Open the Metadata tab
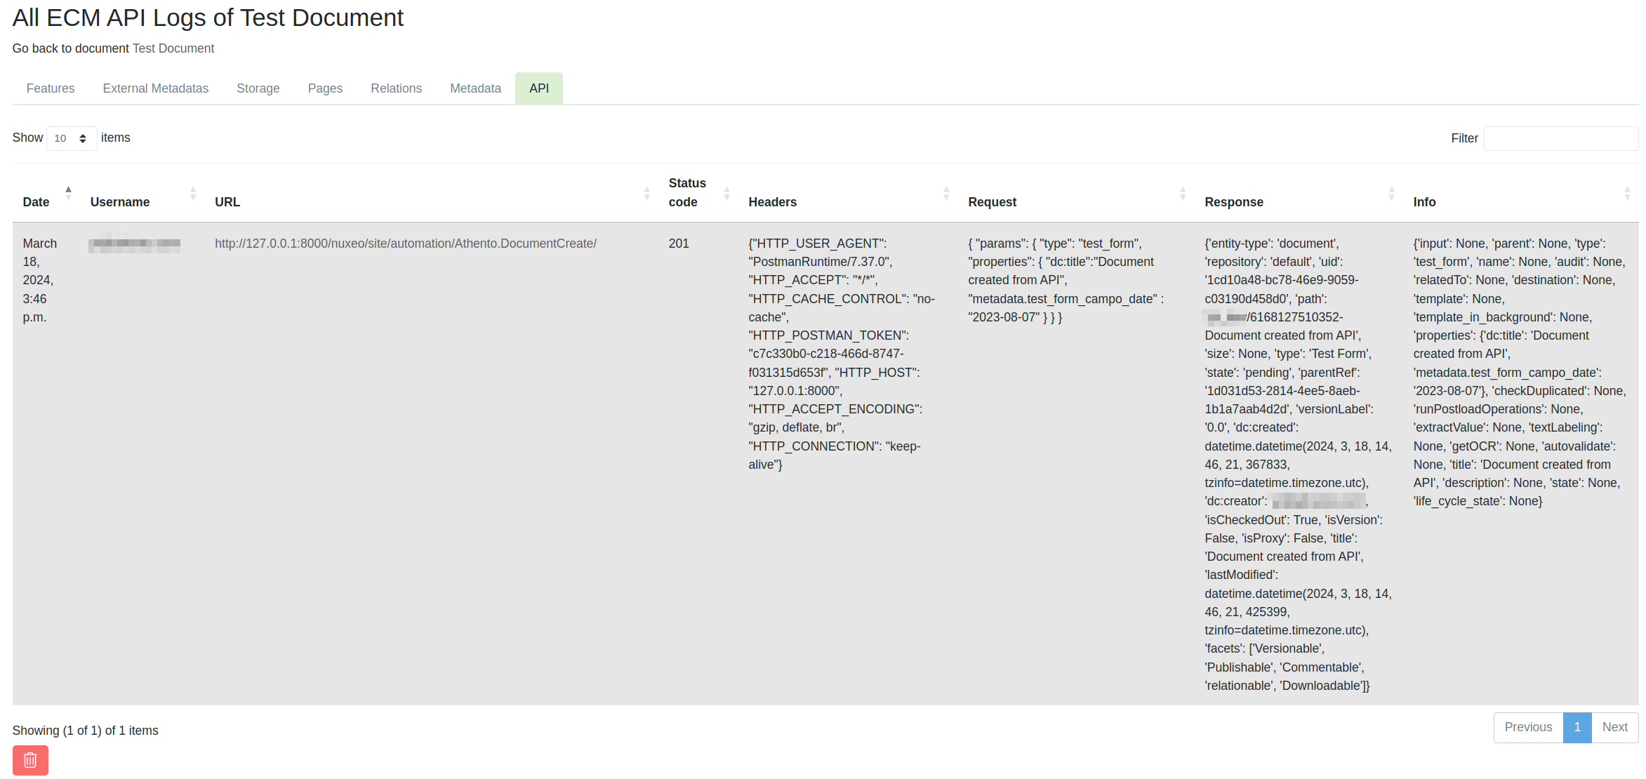This screenshot has height=779, width=1646. coord(475,88)
